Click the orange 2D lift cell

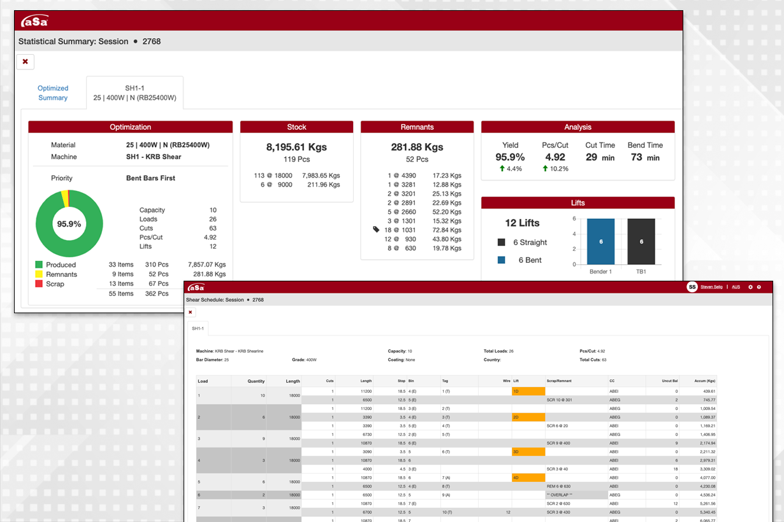[x=528, y=417]
